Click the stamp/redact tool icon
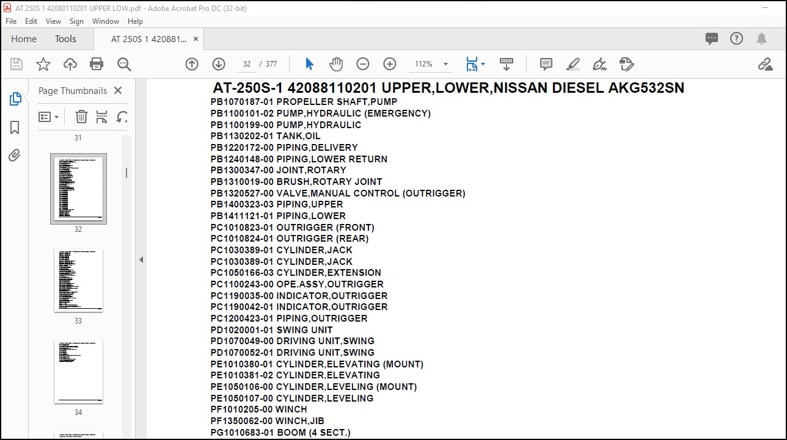The image size is (787, 440). 626,64
